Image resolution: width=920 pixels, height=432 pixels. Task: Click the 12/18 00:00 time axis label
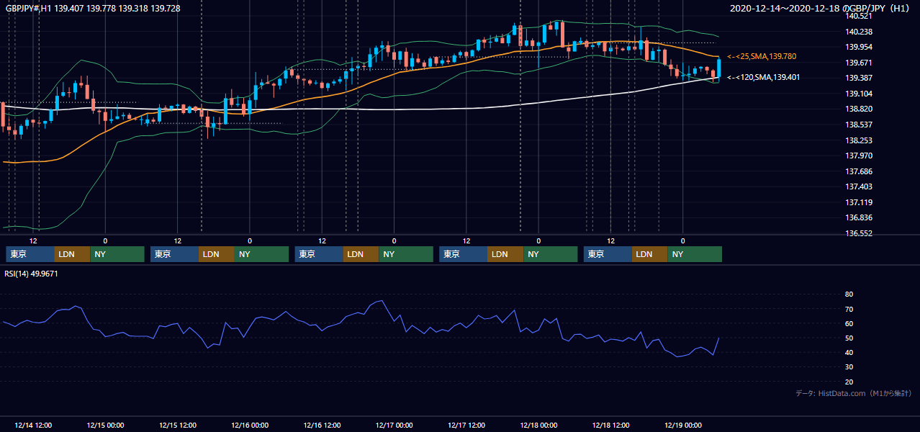pyautogui.click(x=538, y=425)
